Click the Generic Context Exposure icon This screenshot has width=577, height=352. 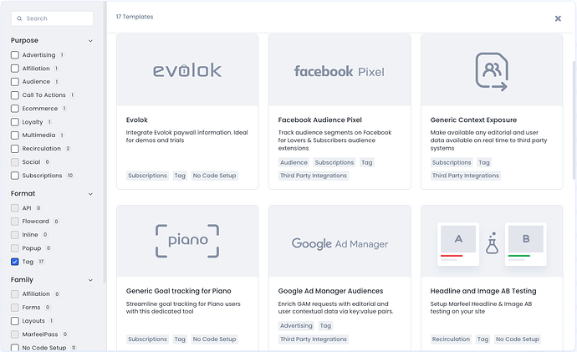pyautogui.click(x=492, y=71)
